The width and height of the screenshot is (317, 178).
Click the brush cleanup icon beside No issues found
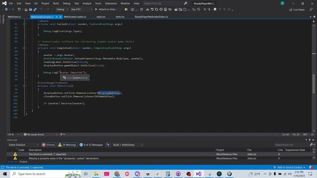(61, 134)
